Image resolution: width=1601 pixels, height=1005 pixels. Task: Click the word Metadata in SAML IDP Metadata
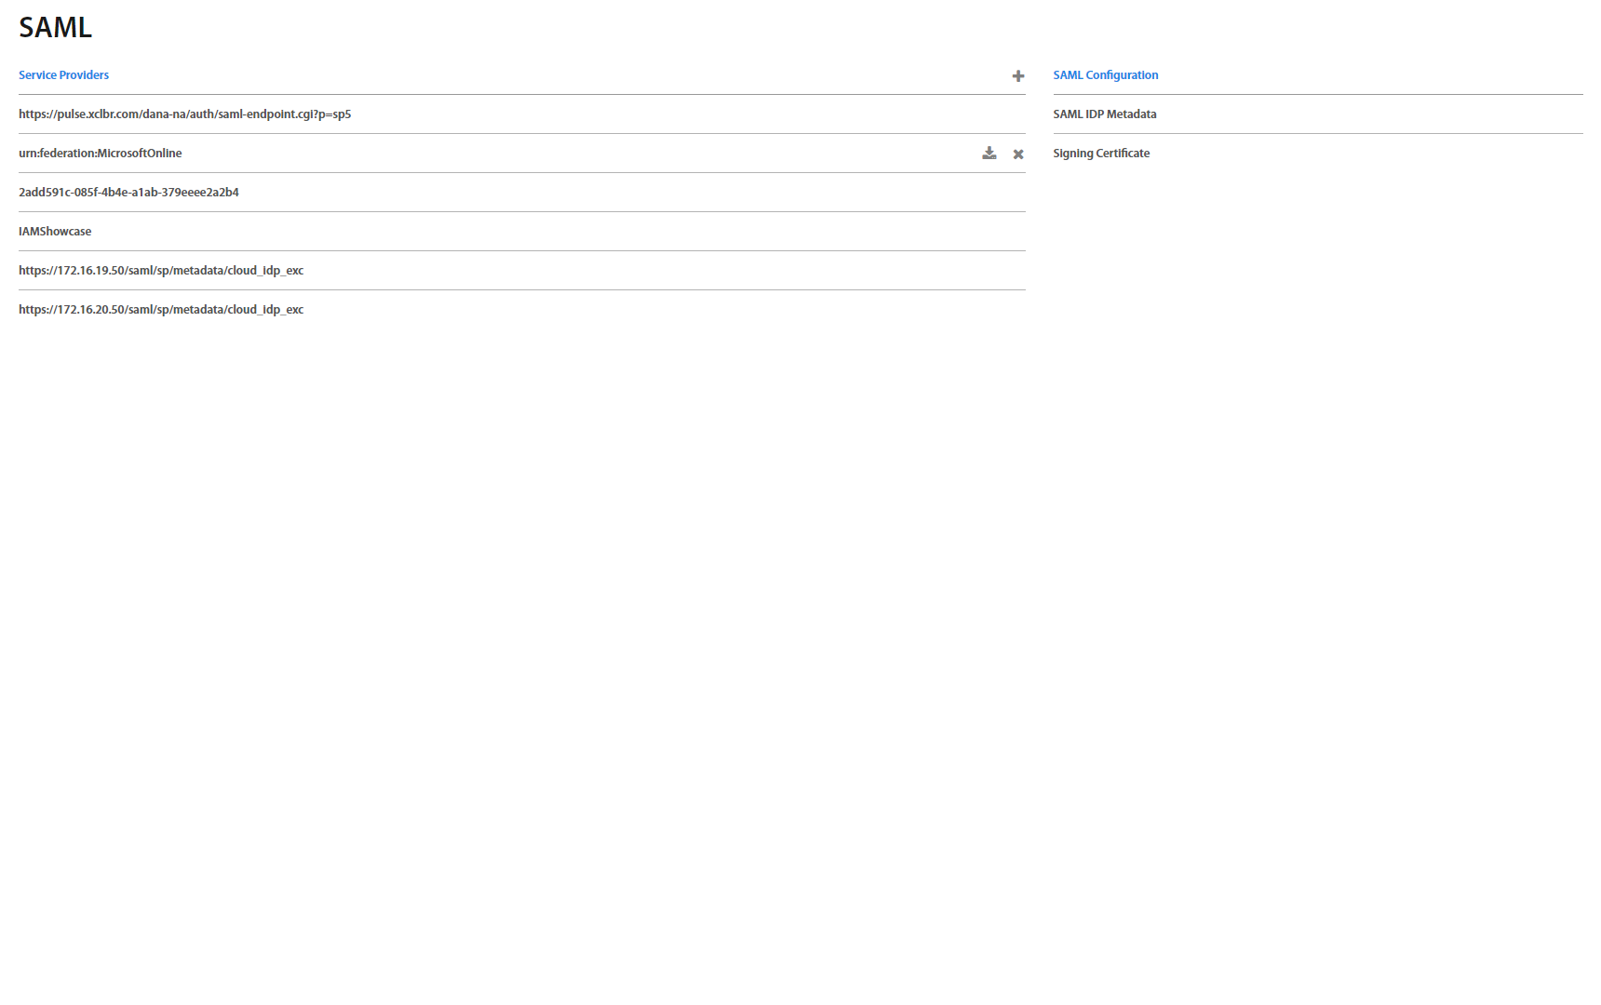point(1131,114)
